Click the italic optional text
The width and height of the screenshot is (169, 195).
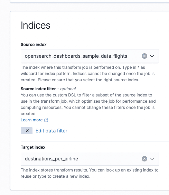point(68,89)
